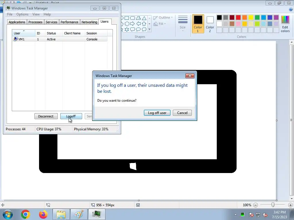Click the VM1 user icon in list
This screenshot has height=220, width=294.
16,39
